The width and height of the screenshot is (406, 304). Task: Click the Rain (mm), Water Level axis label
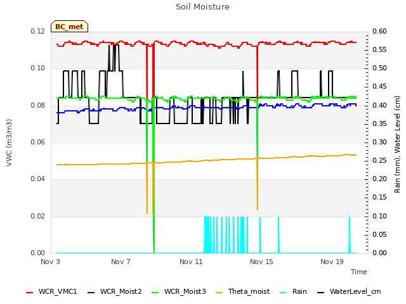click(x=397, y=144)
